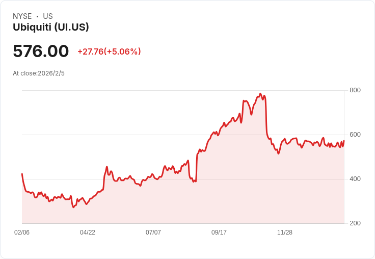Click the sharp vertical jump before 09/17
The width and height of the screenshot is (375, 259).
pyautogui.click(x=197, y=168)
